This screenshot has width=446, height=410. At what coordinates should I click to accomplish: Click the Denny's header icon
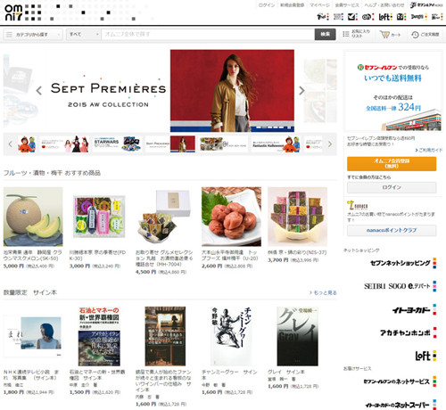419,17
